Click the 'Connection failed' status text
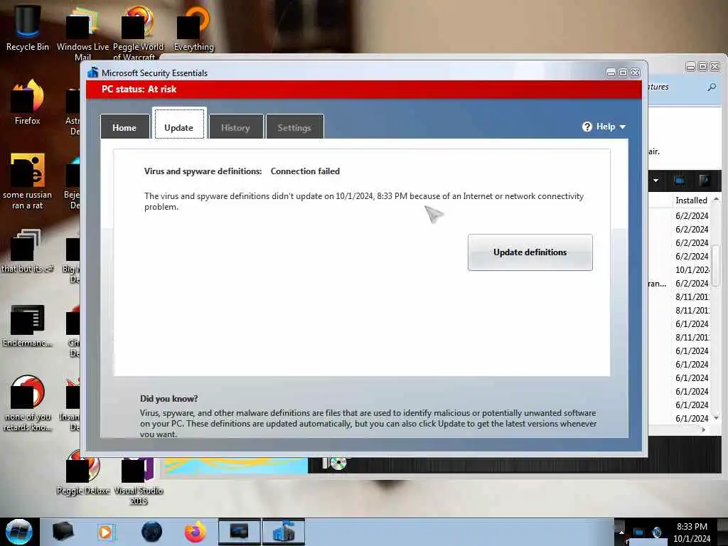 click(x=305, y=171)
